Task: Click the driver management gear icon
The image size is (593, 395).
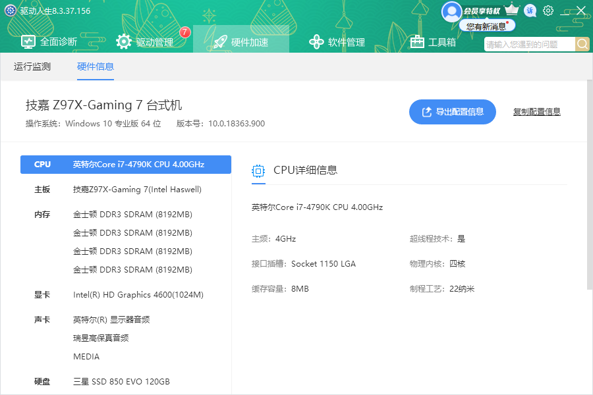Action: coord(124,41)
